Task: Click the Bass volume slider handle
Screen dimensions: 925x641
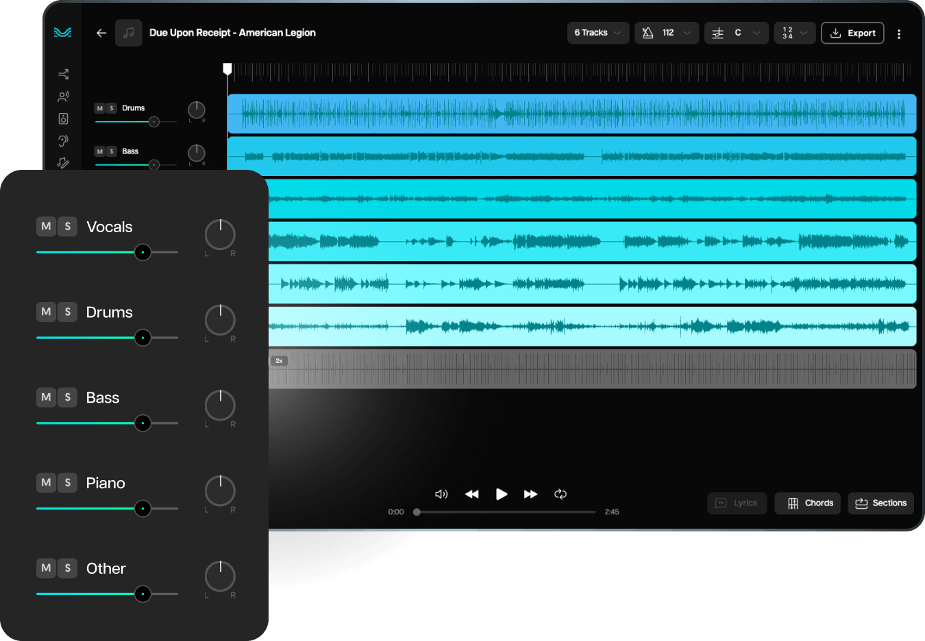Action: (x=143, y=423)
